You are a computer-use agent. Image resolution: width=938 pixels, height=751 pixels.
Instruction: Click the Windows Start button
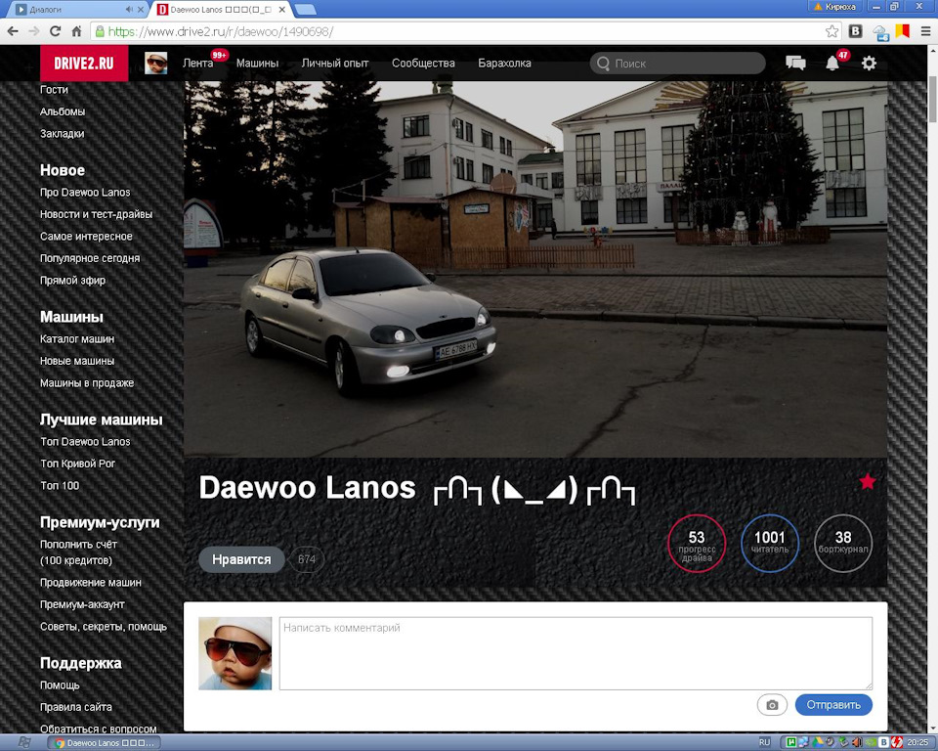23,742
